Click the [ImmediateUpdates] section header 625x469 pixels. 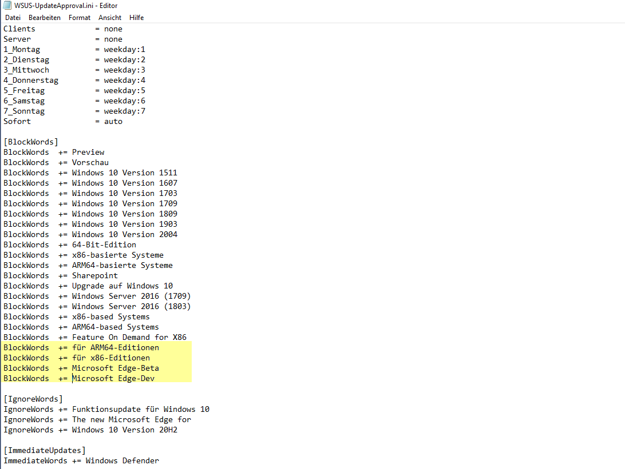[x=45, y=451]
